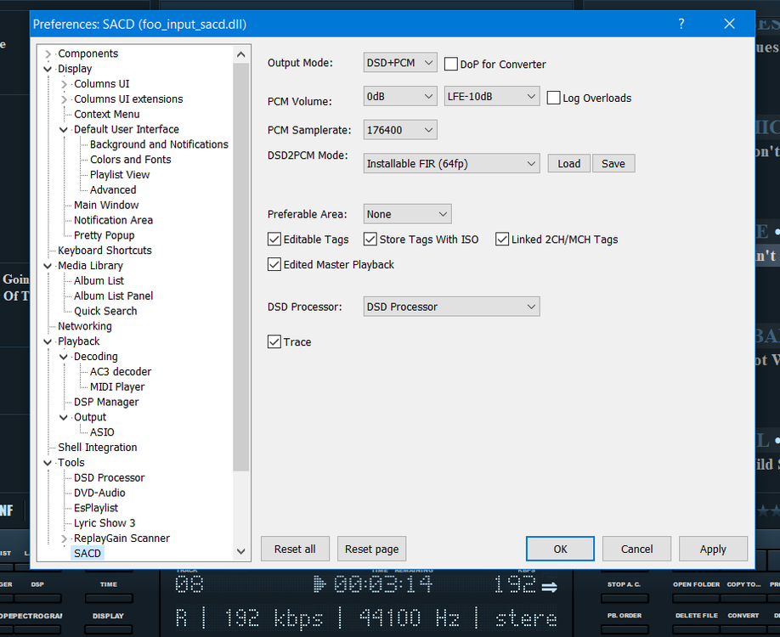Confirm with the OK button
780x637 pixels.
(x=560, y=549)
